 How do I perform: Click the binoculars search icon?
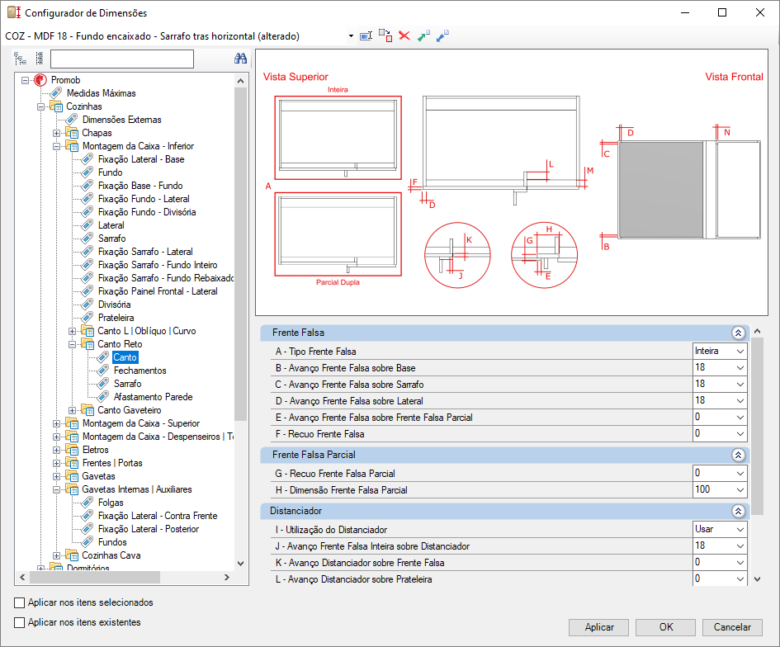click(x=240, y=59)
